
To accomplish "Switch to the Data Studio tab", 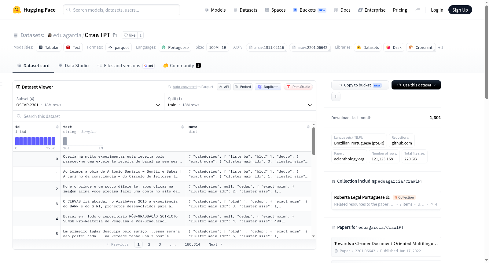I will point(74,65).
